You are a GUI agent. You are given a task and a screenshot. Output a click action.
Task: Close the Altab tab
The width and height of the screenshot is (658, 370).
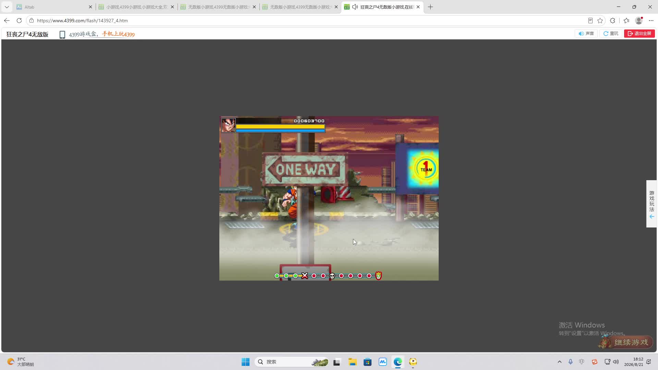pos(90,7)
